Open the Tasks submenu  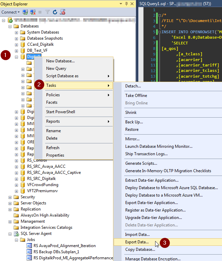[x=74, y=85]
